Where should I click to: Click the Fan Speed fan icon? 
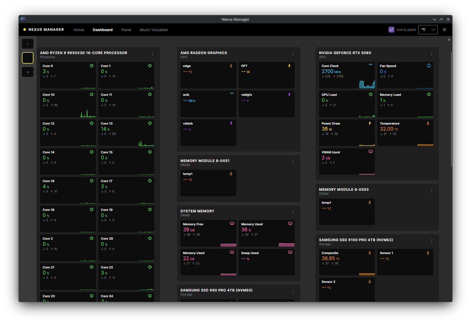(x=429, y=66)
